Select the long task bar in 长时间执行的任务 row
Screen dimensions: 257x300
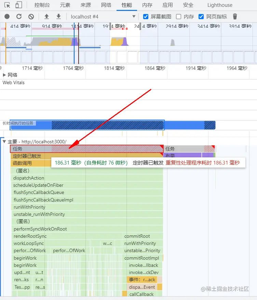click(87, 125)
